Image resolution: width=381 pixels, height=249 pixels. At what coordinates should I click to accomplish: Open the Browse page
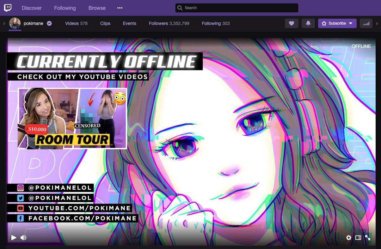pyautogui.click(x=97, y=8)
